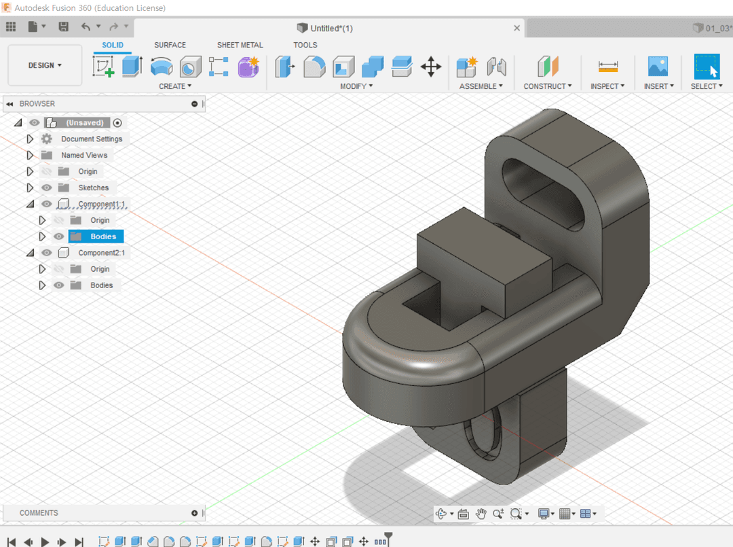Click the timeline end position marker
The image size is (733, 547).
click(388, 538)
